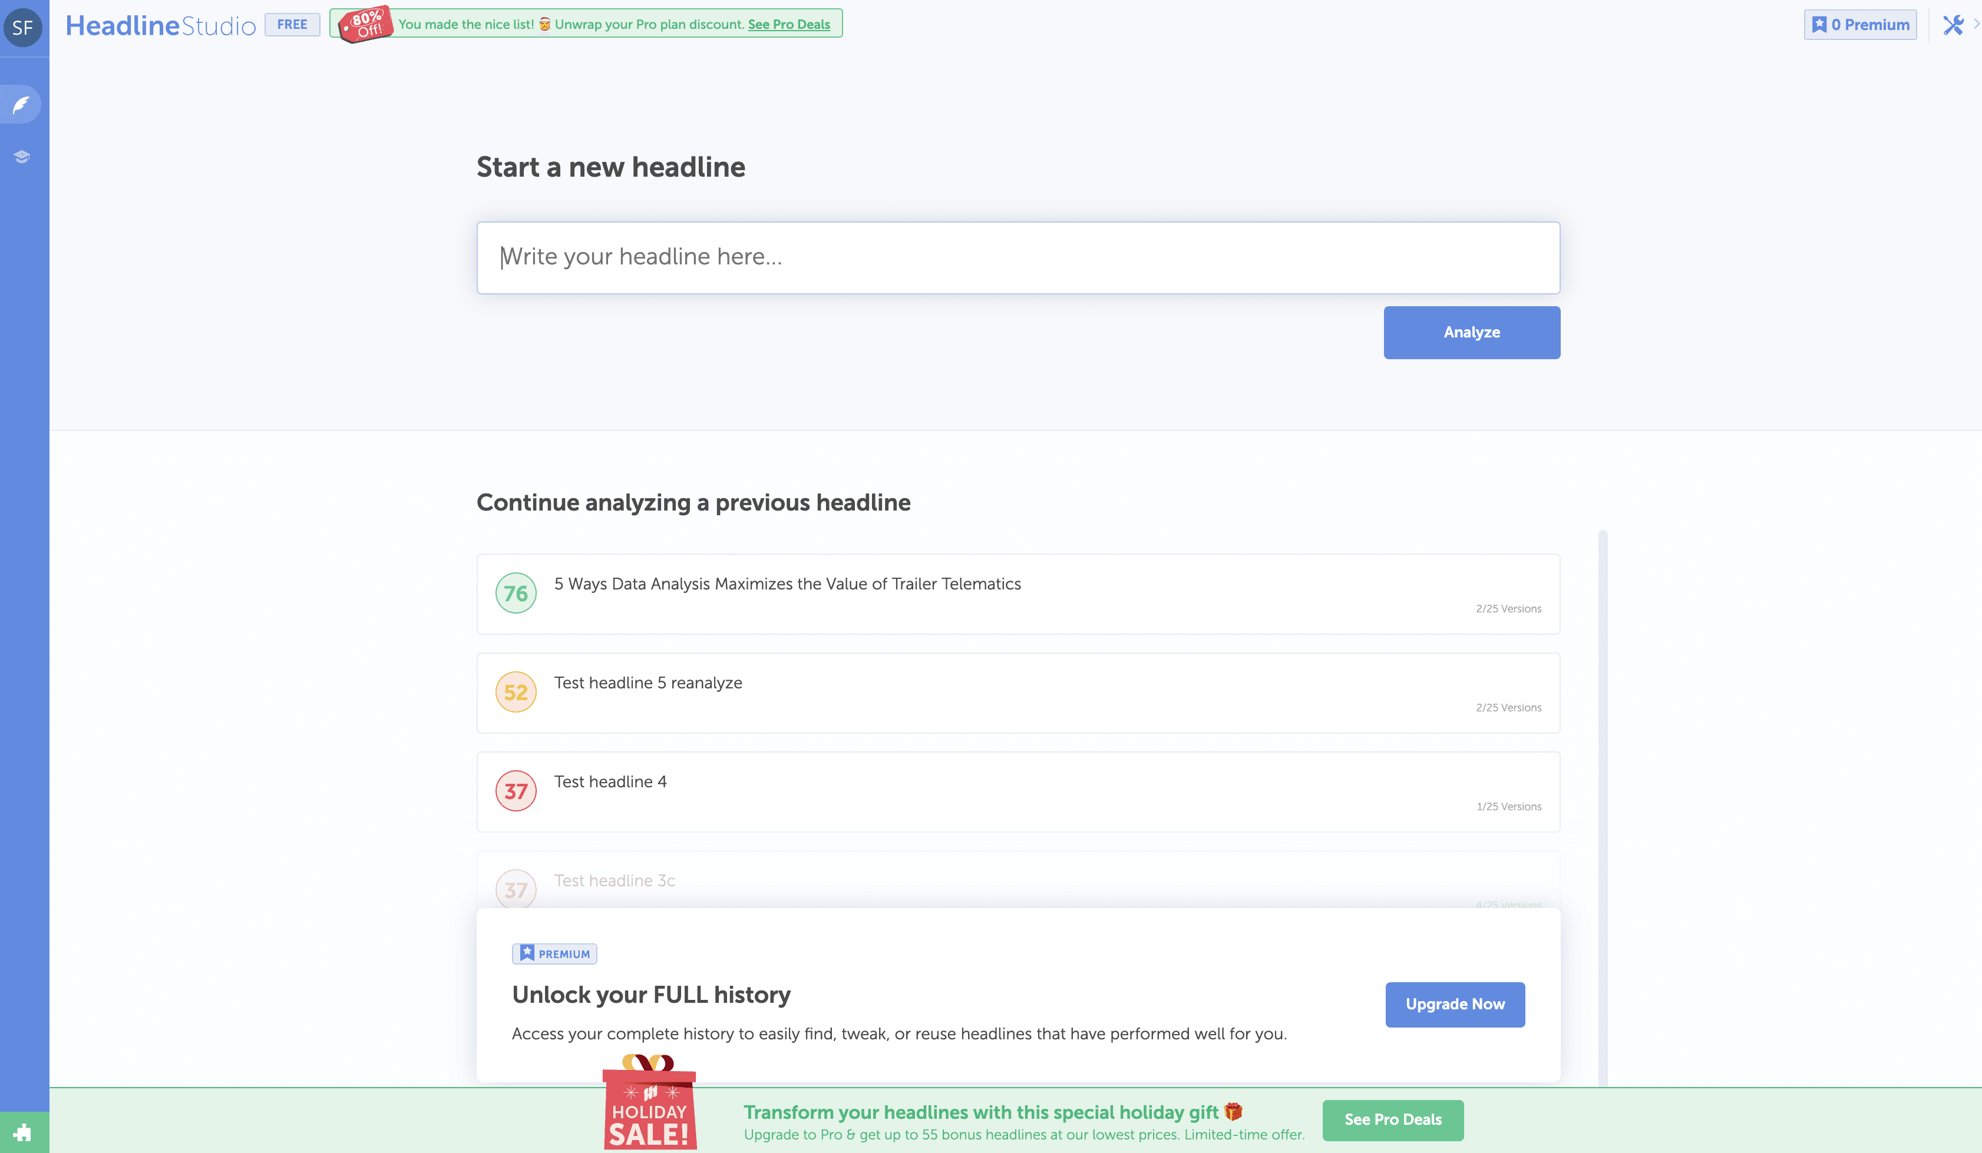1982x1153 pixels.
Task: Click the Upgrade Now button
Action: tap(1454, 1005)
